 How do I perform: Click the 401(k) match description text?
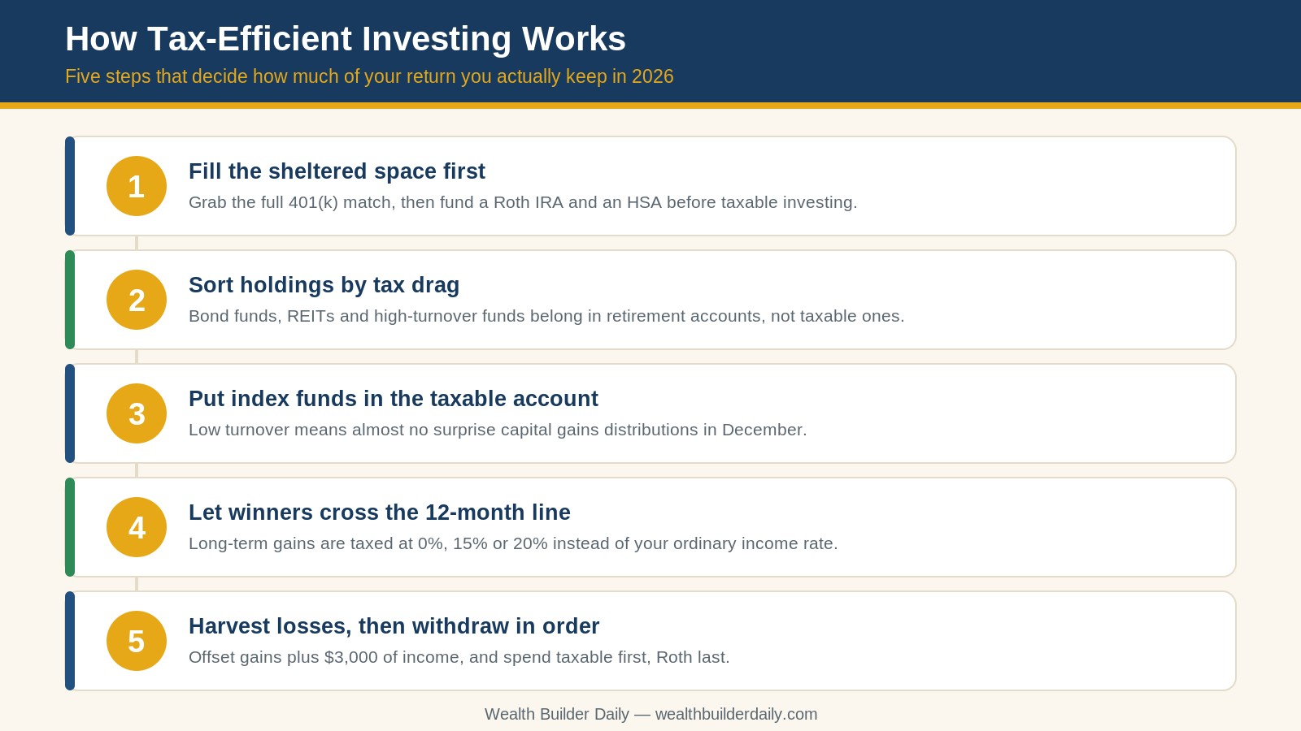523,202
